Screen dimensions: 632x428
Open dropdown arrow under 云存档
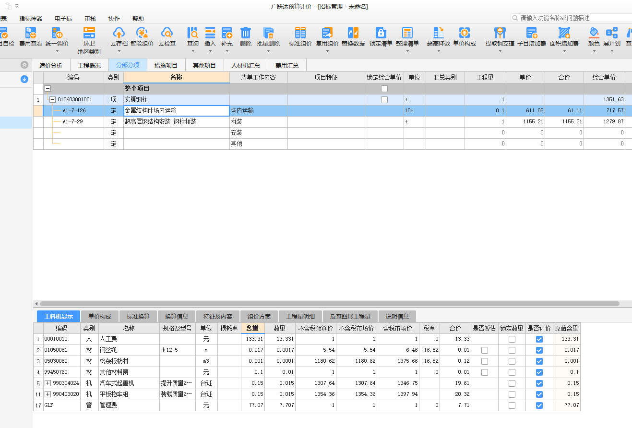coord(119,51)
